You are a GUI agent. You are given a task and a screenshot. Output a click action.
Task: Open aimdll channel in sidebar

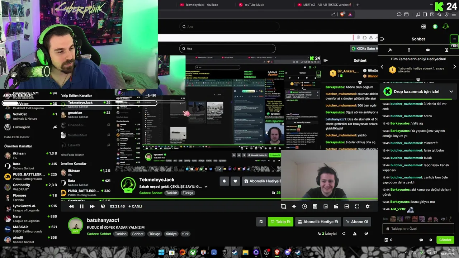pyautogui.click(x=30, y=240)
